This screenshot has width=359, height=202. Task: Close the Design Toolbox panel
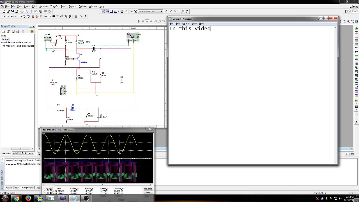[x=34, y=26]
